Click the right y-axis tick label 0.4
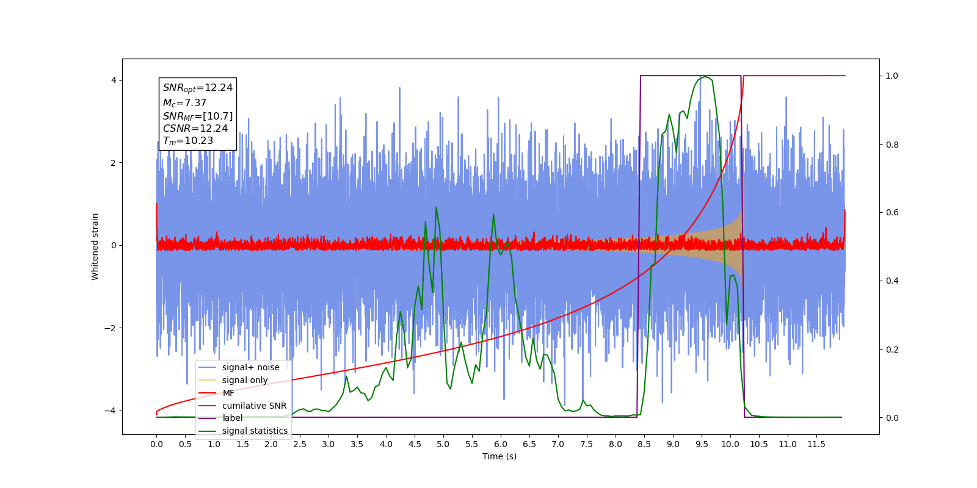Image resolution: width=977 pixels, height=488 pixels. [x=892, y=281]
